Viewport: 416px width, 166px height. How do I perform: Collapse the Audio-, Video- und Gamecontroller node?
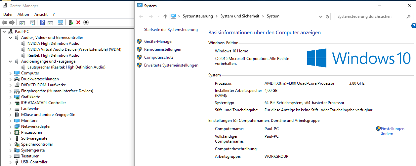coord(11,38)
